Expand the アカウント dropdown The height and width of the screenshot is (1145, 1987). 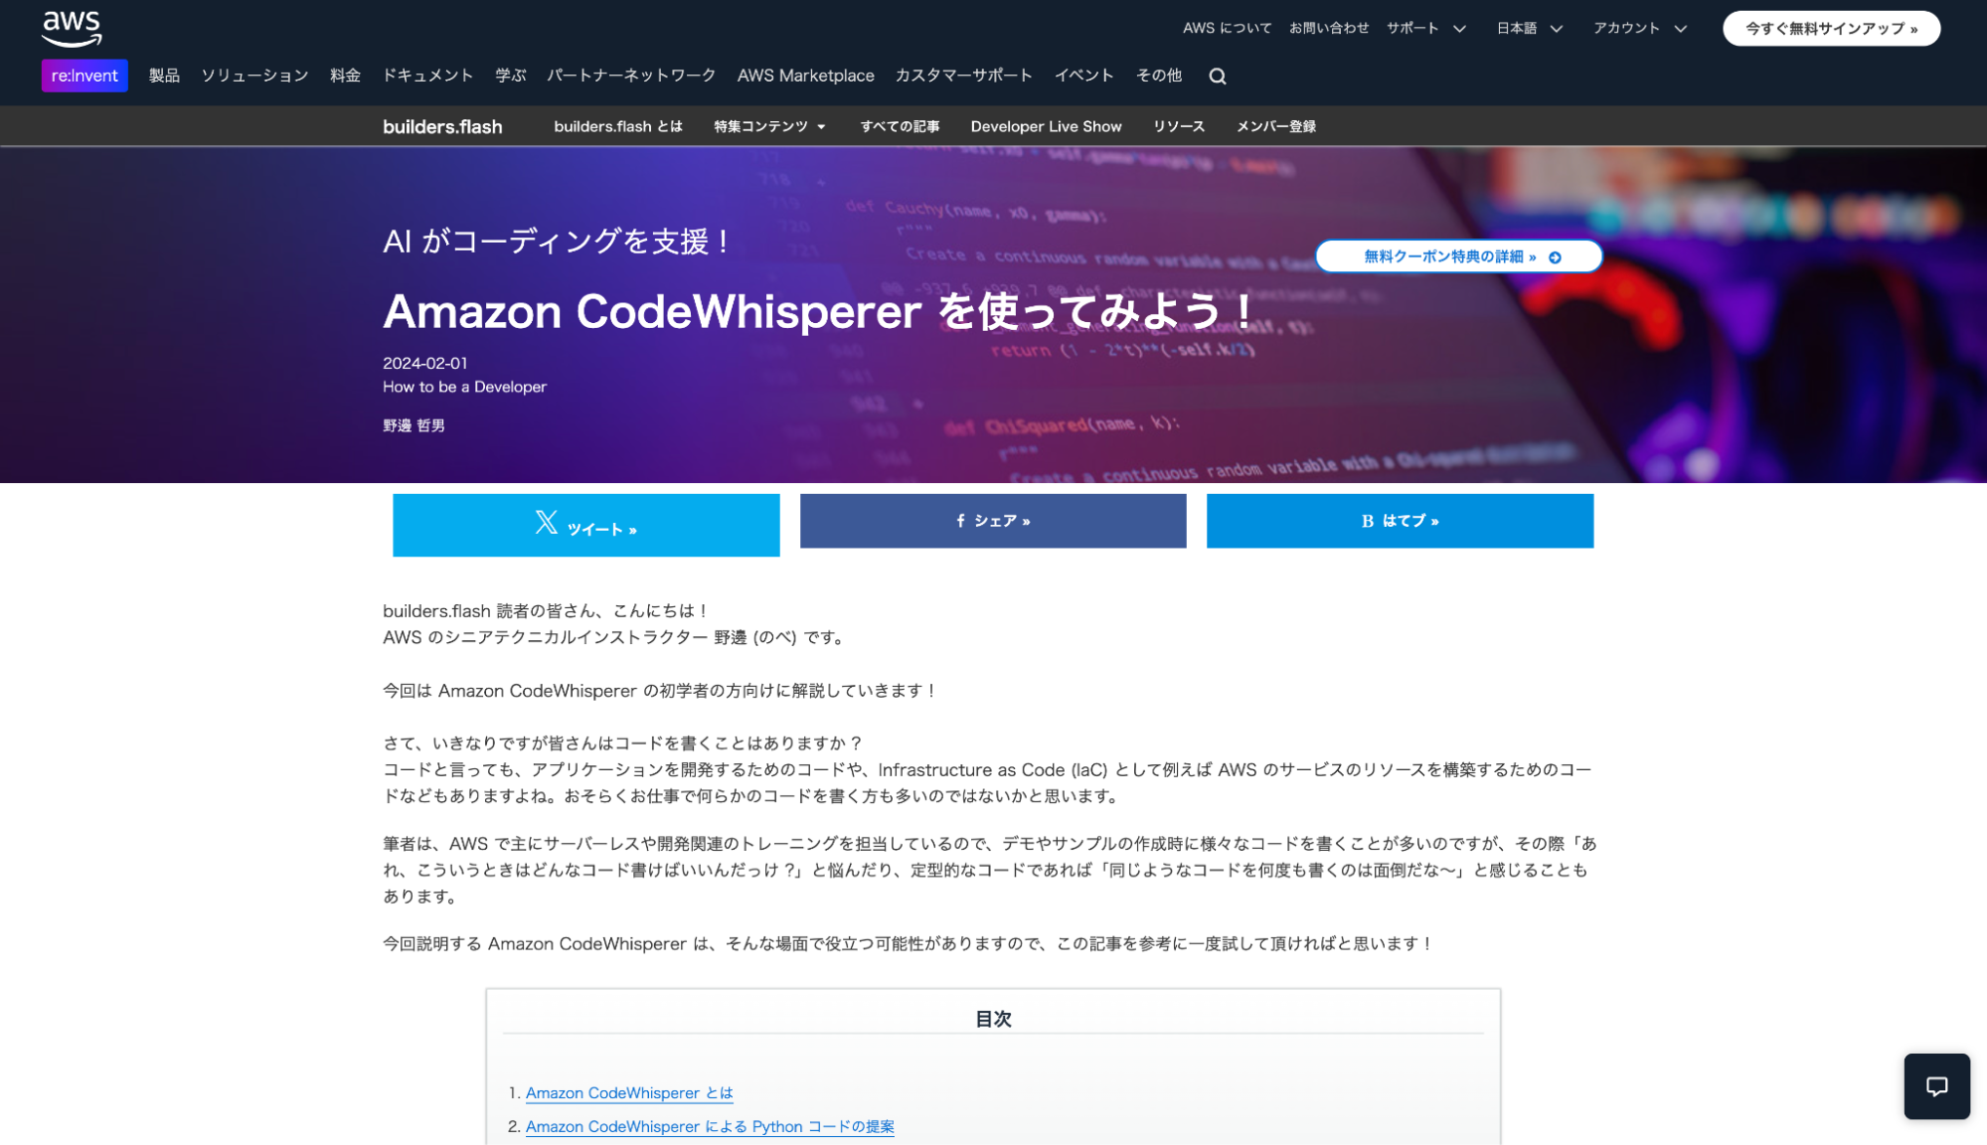point(1640,28)
